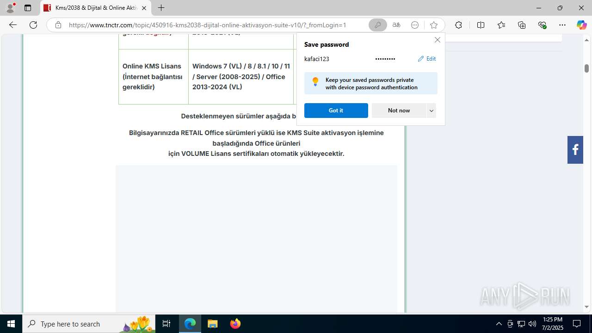Open the address bar more options icon
Image resolution: width=592 pixels, height=333 pixels.
pos(415,25)
